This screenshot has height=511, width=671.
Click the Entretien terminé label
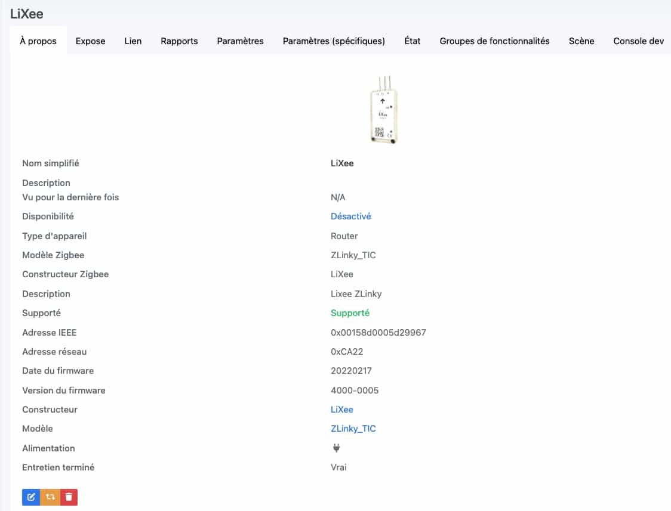pos(58,467)
